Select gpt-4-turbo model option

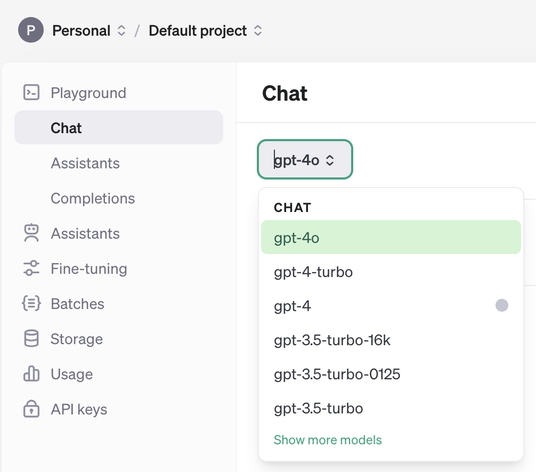[391, 272]
